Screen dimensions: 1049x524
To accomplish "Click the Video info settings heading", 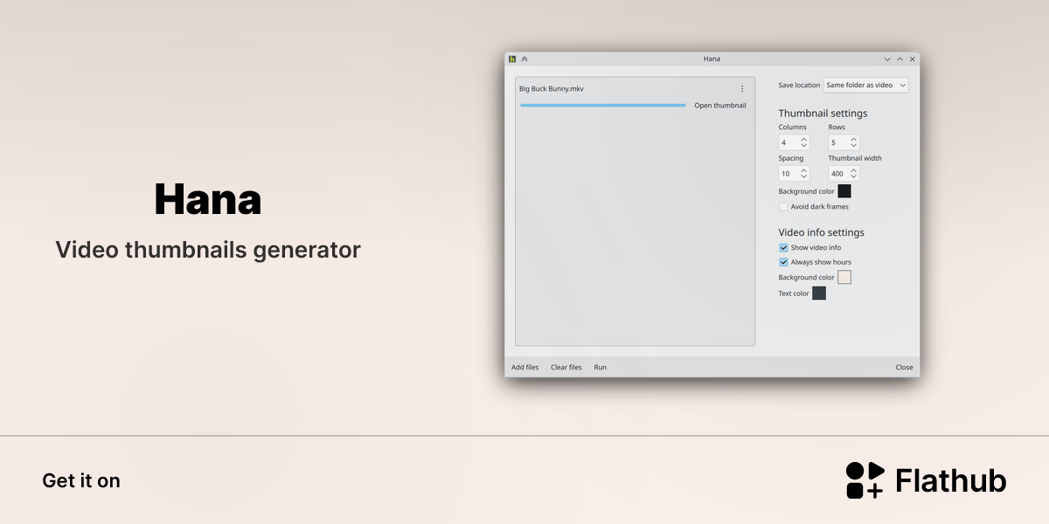I will point(822,232).
